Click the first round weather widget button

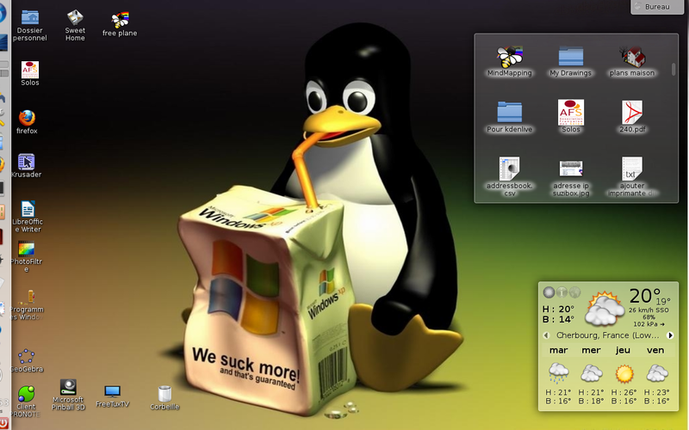click(x=549, y=292)
